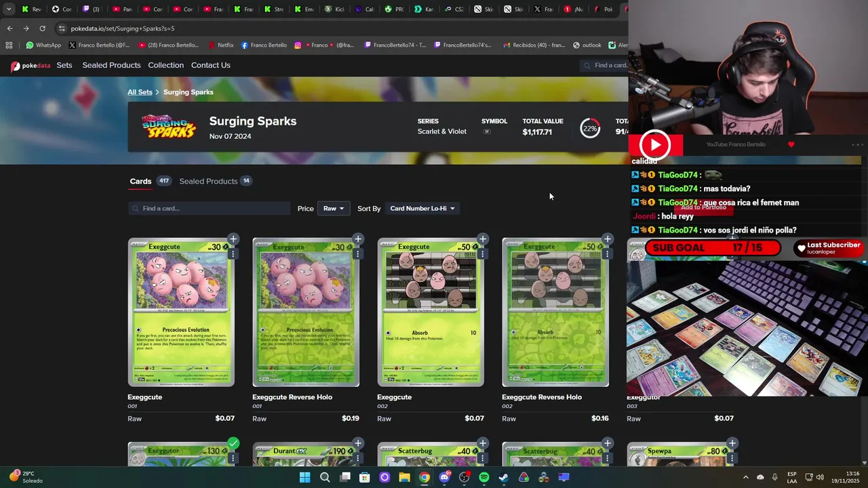Open the taskbar weather widget 29°C Soleado
The width and height of the screenshot is (868, 488).
(x=26, y=477)
